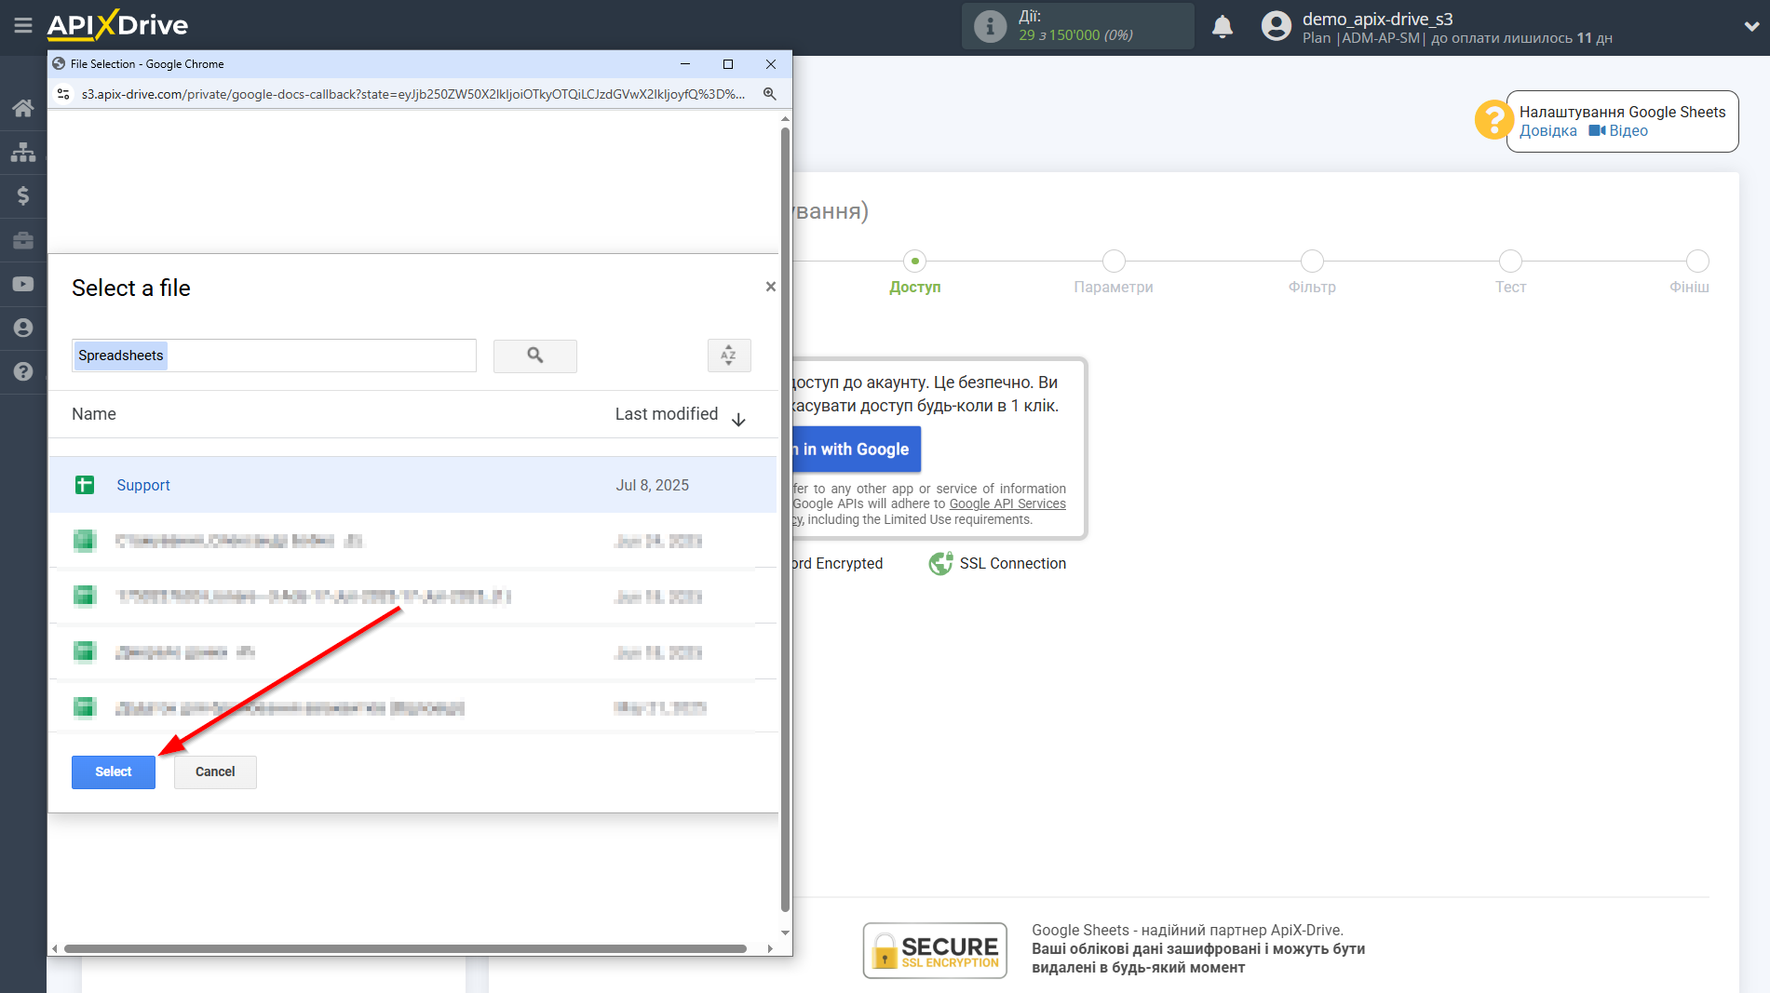Click the Тест step marker

click(x=1510, y=262)
